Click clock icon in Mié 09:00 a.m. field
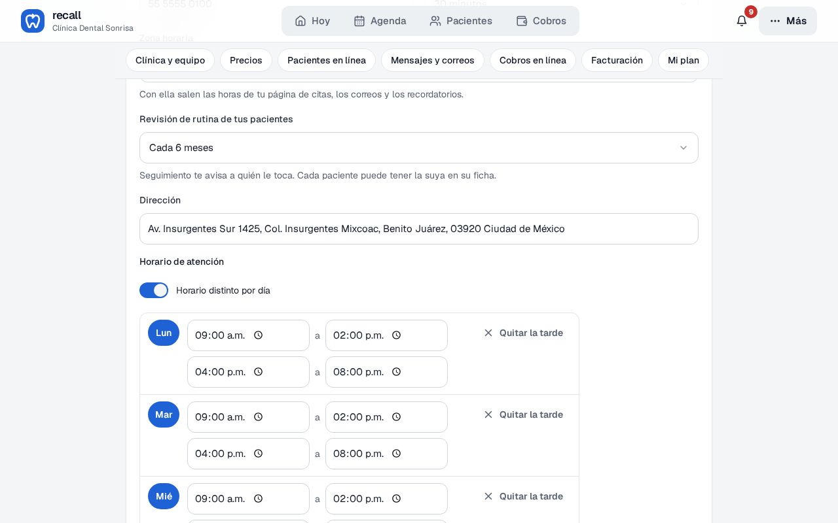This screenshot has height=523, width=838. click(258, 499)
